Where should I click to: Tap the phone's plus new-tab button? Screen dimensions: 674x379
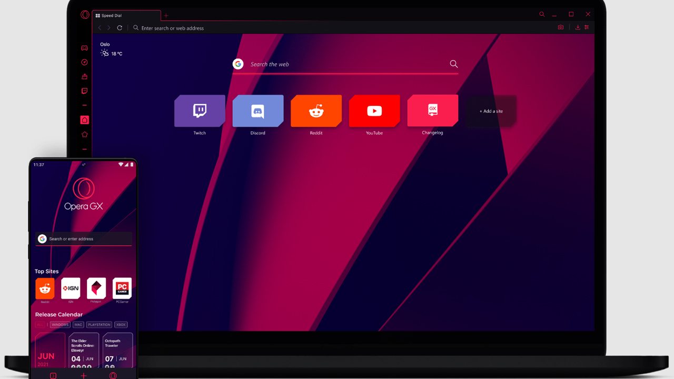pos(83,375)
